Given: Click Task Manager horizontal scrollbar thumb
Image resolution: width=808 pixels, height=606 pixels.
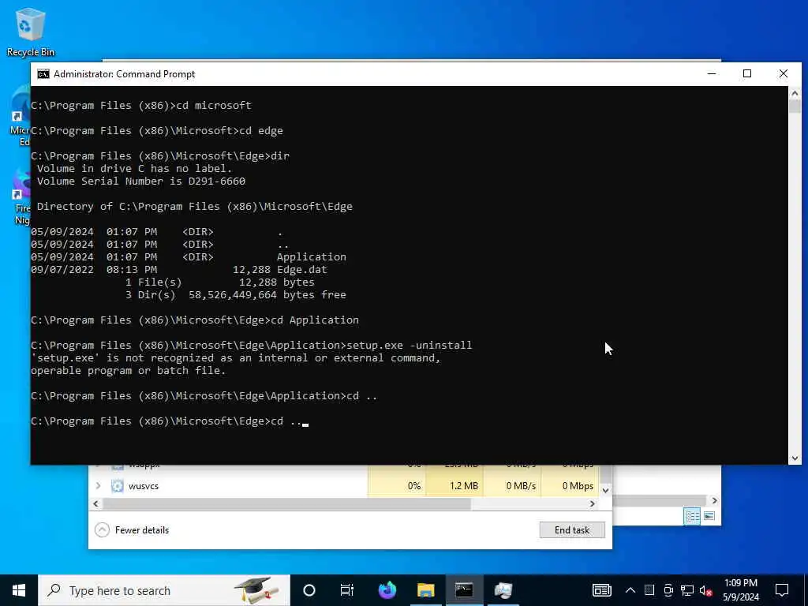Looking at the screenshot, I should 286,503.
